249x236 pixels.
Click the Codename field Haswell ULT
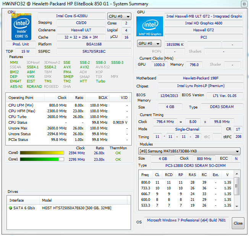click(x=81, y=30)
